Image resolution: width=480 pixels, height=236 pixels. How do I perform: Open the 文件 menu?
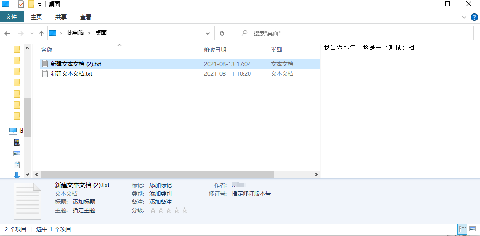(x=11, y=17)
